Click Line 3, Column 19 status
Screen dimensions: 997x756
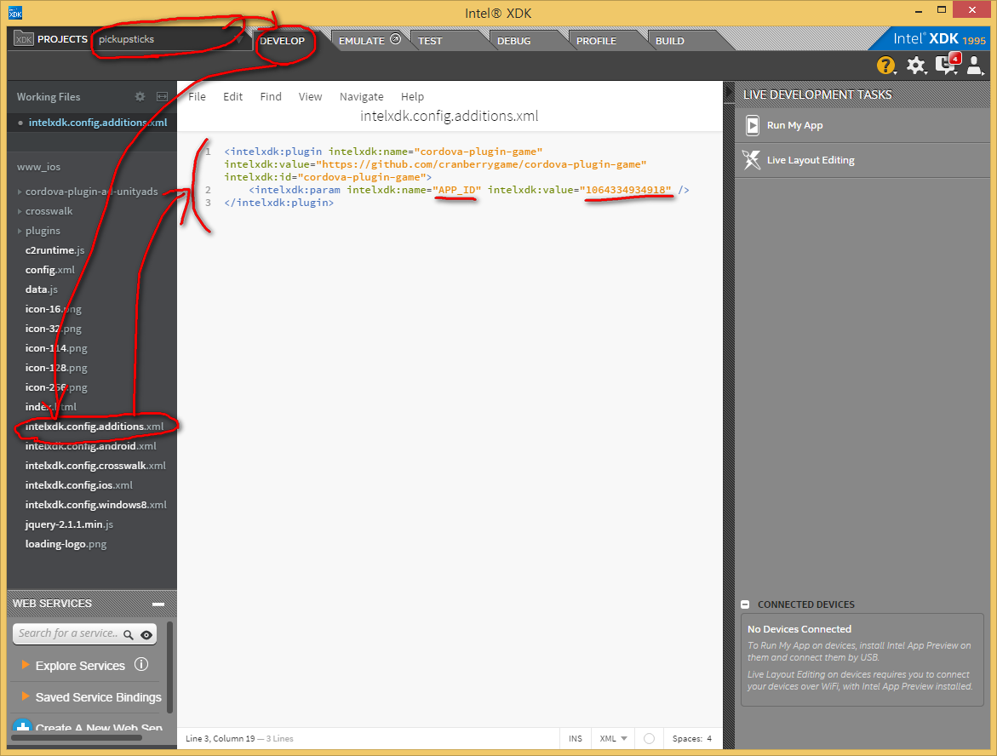pos(220,738)
